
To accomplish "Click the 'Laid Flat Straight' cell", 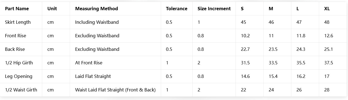I will [x=93, y=76].
